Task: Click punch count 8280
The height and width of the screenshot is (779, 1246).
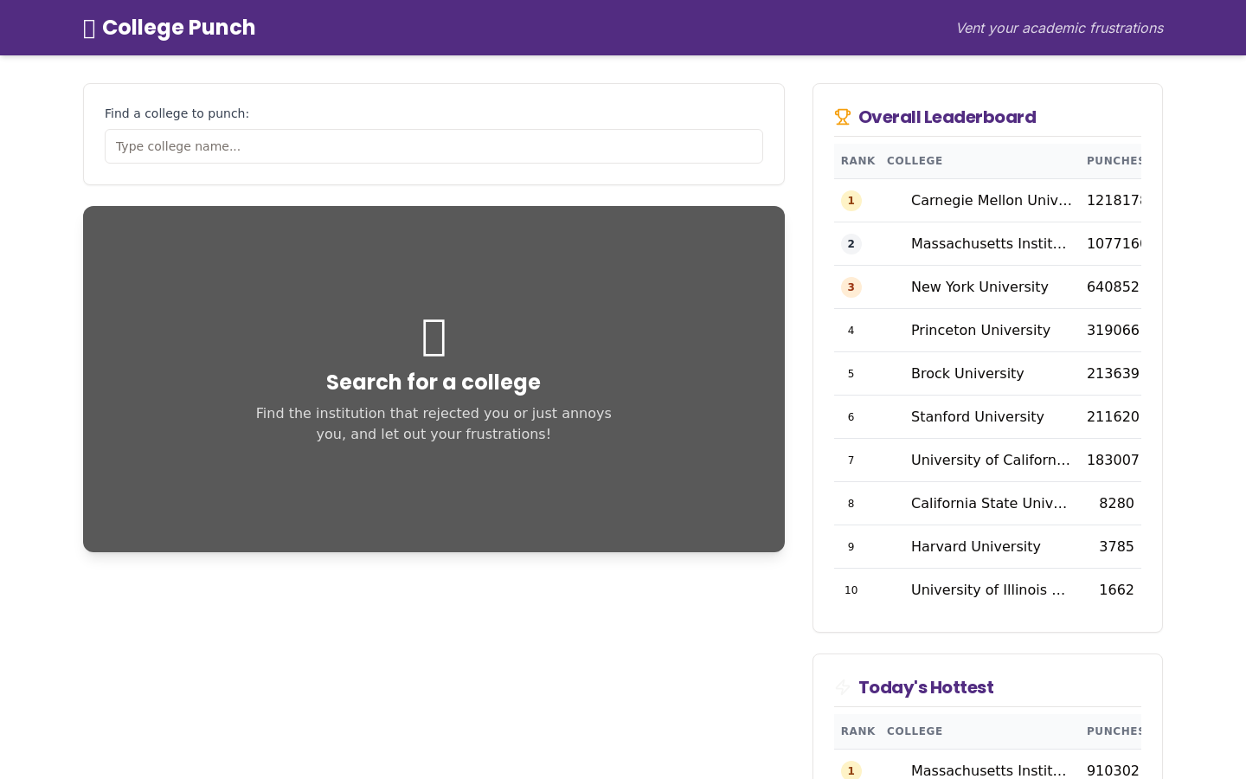Action: click(1116, 504)
